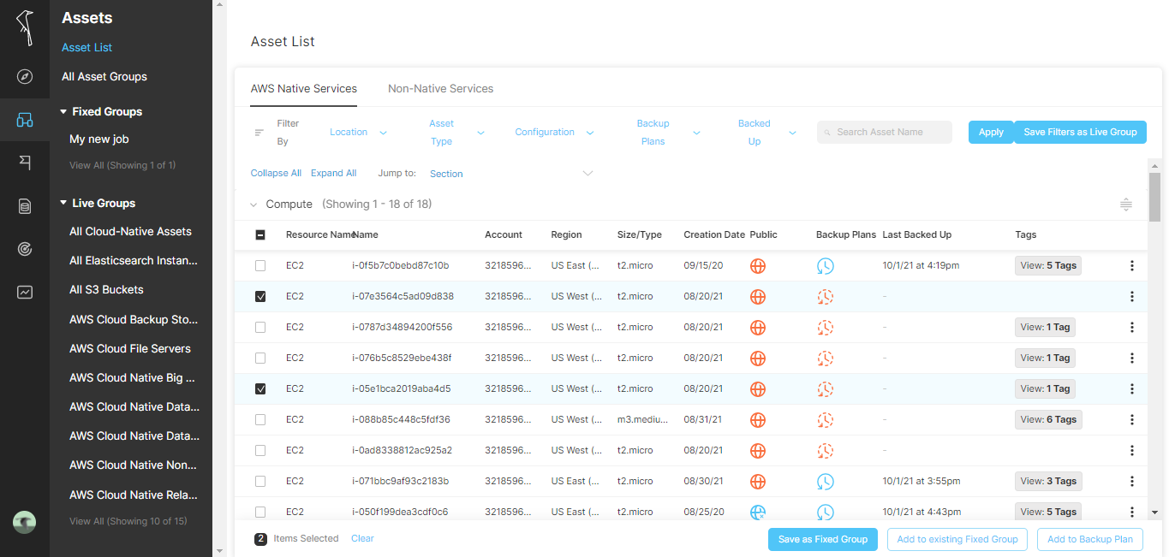Click Save as Fixed Group button

pyautogui.click(x=823, y=539)
